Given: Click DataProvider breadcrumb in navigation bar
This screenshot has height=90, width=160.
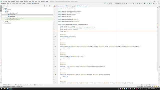Looking at the screenshot, I should (x=36, y=3).
